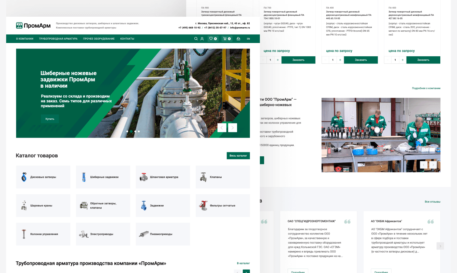This screenshot has height=273, width=457.
Task: Click the envelope mail icon in navbar
Action: click(x=238, y=39)
